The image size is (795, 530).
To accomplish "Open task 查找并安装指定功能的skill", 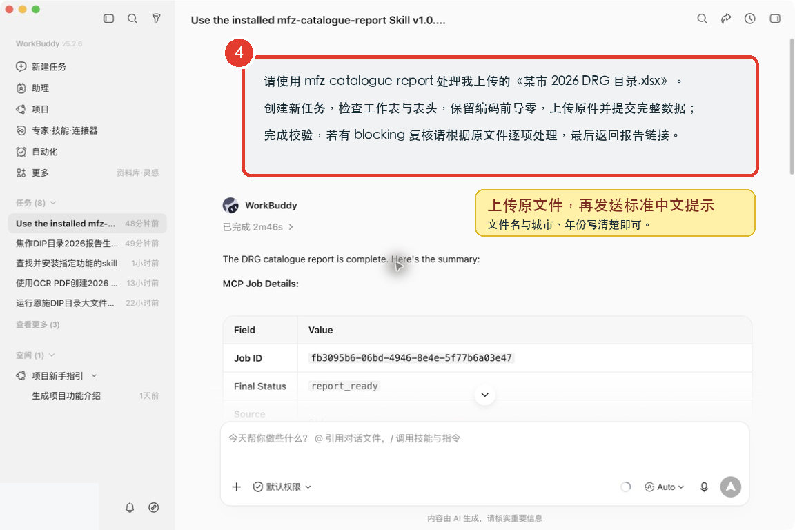I will (87, 263).
